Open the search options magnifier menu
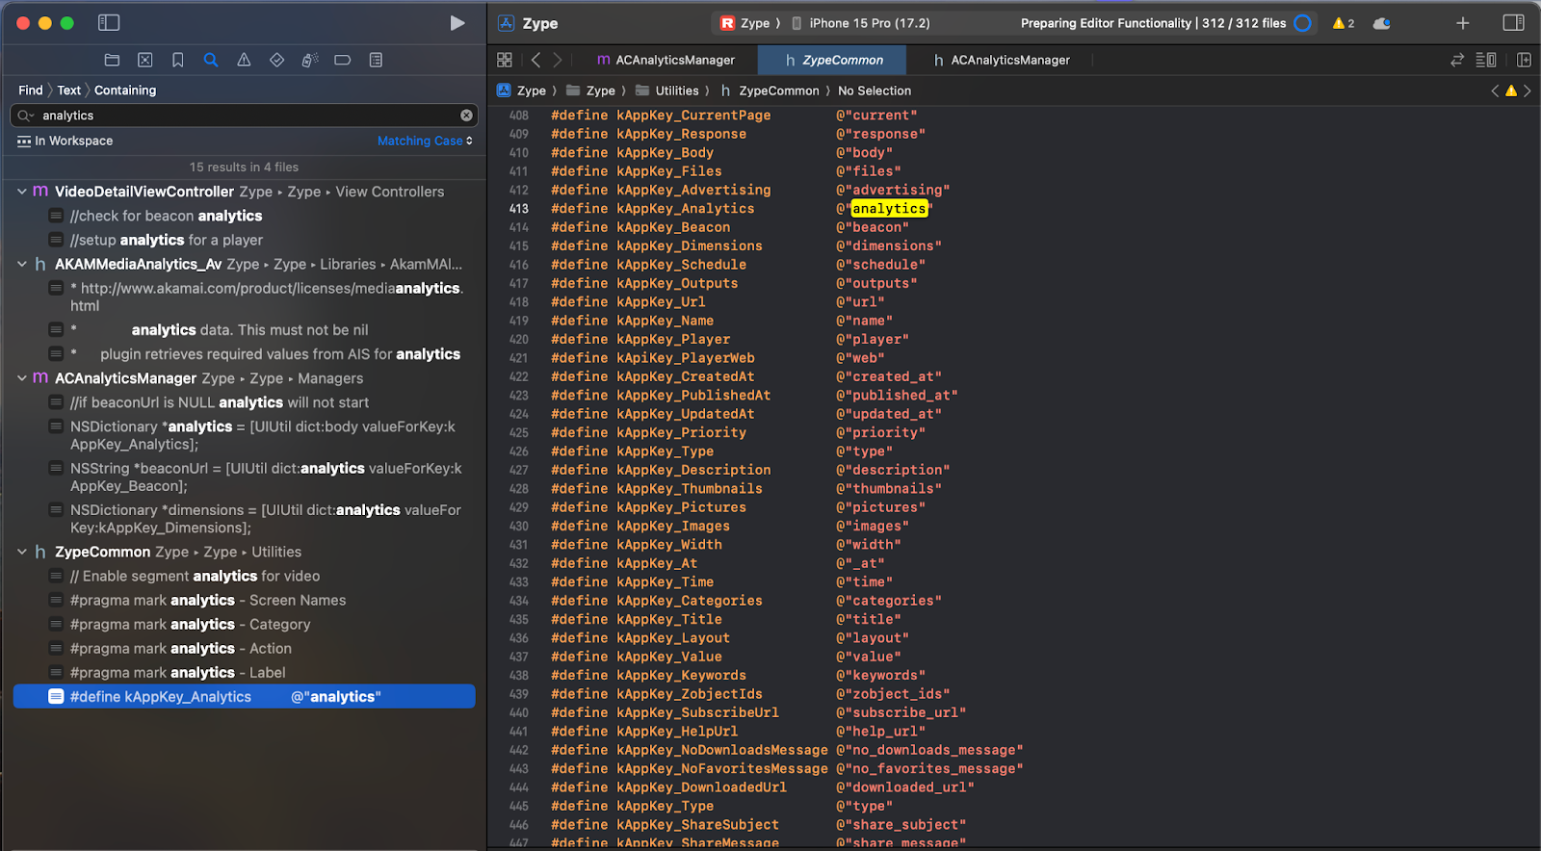The width and height of the screenshot is (1541, 851). [x=26, y=116]
